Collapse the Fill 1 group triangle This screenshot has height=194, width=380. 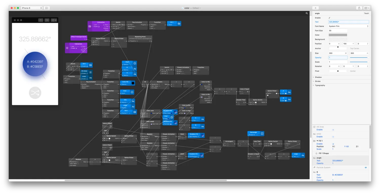[x=317, y=141]
